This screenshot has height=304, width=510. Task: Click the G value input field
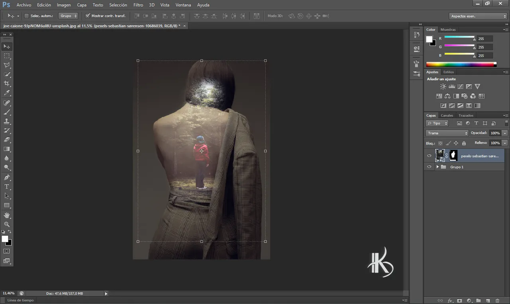coord(485,47)
